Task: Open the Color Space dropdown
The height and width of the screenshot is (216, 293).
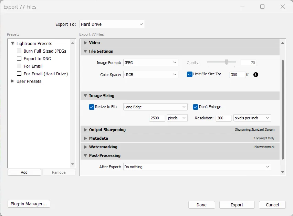Action: (150, 75)
